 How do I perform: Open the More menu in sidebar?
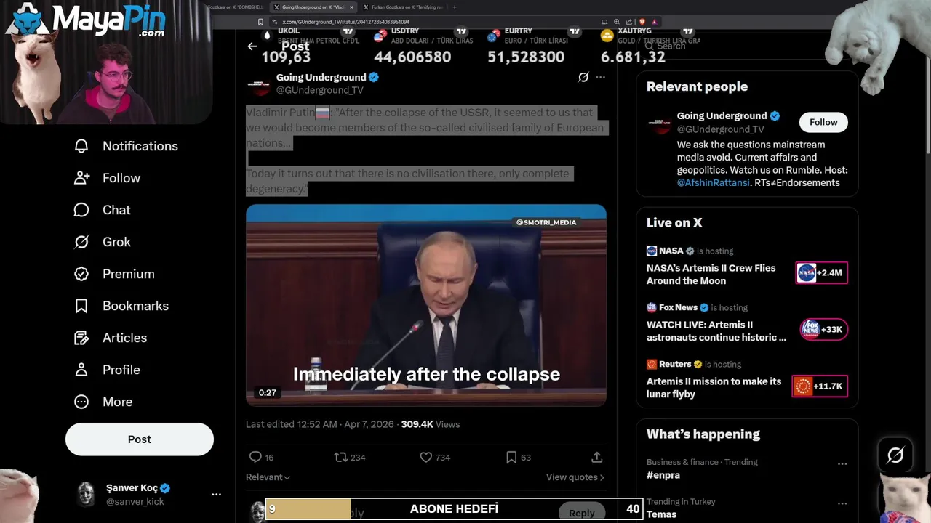(103, 402)
